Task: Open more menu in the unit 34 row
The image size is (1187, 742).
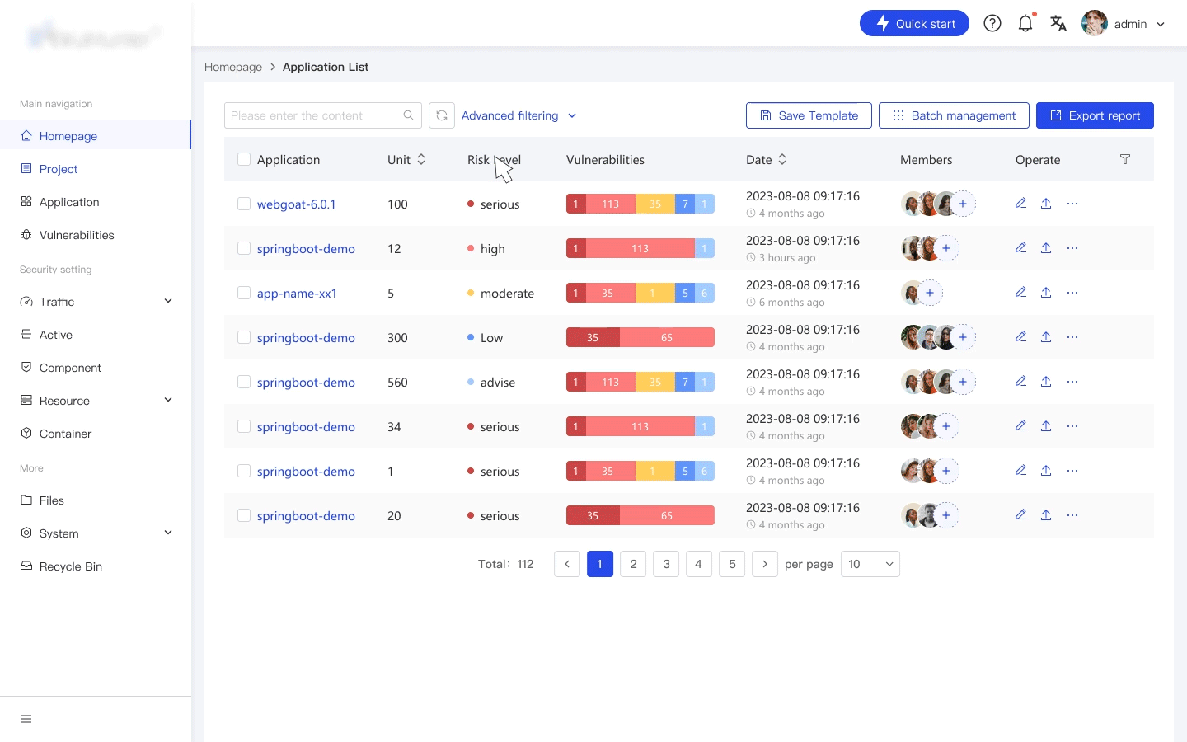Action: tap(1072, 425)
